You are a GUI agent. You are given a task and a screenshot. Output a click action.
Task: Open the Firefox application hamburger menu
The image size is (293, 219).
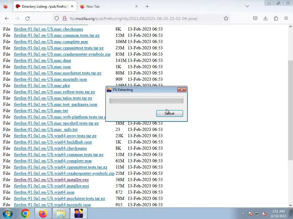click(x=286, y=18)
